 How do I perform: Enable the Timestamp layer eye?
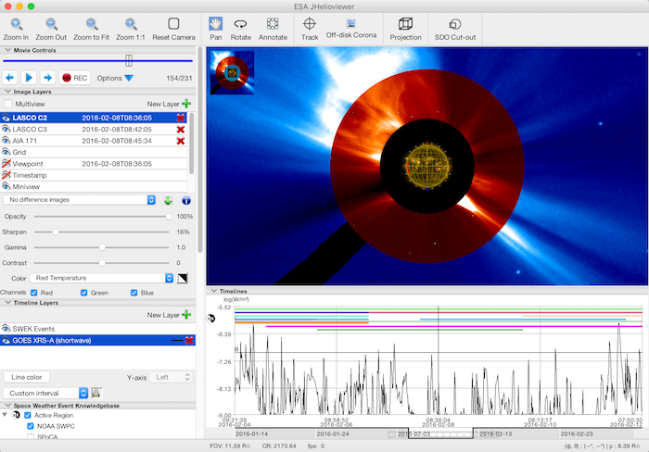6,175
